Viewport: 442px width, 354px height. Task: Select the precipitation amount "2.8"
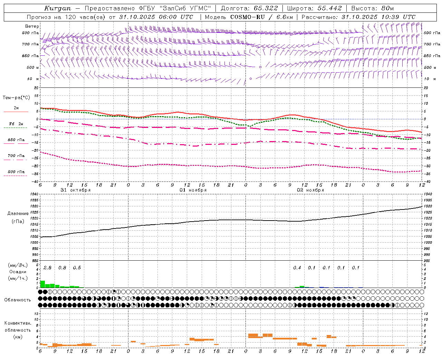(x=47, y=268)
